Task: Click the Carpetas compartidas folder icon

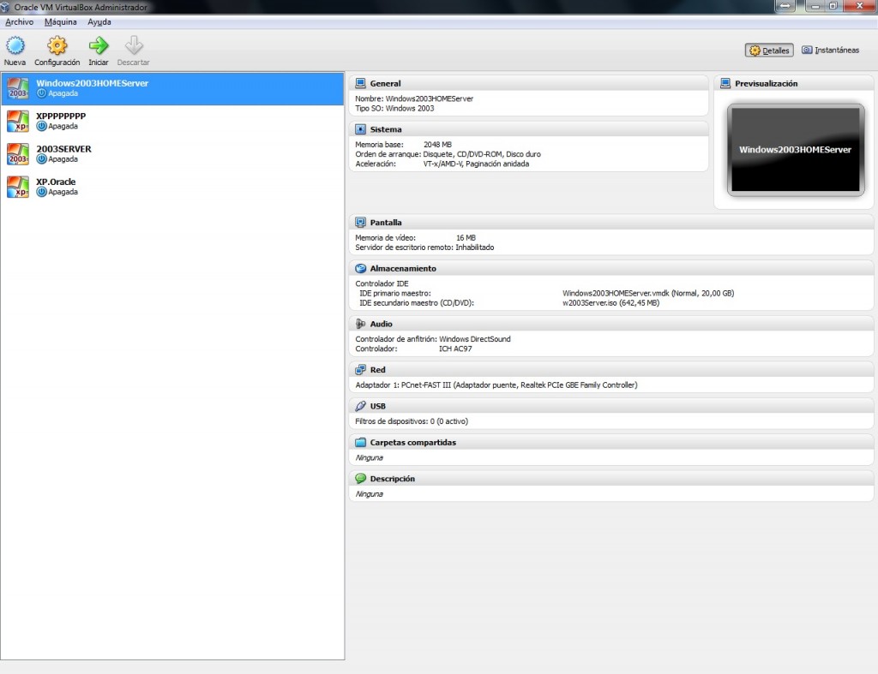Action: (x=359, y=442)
